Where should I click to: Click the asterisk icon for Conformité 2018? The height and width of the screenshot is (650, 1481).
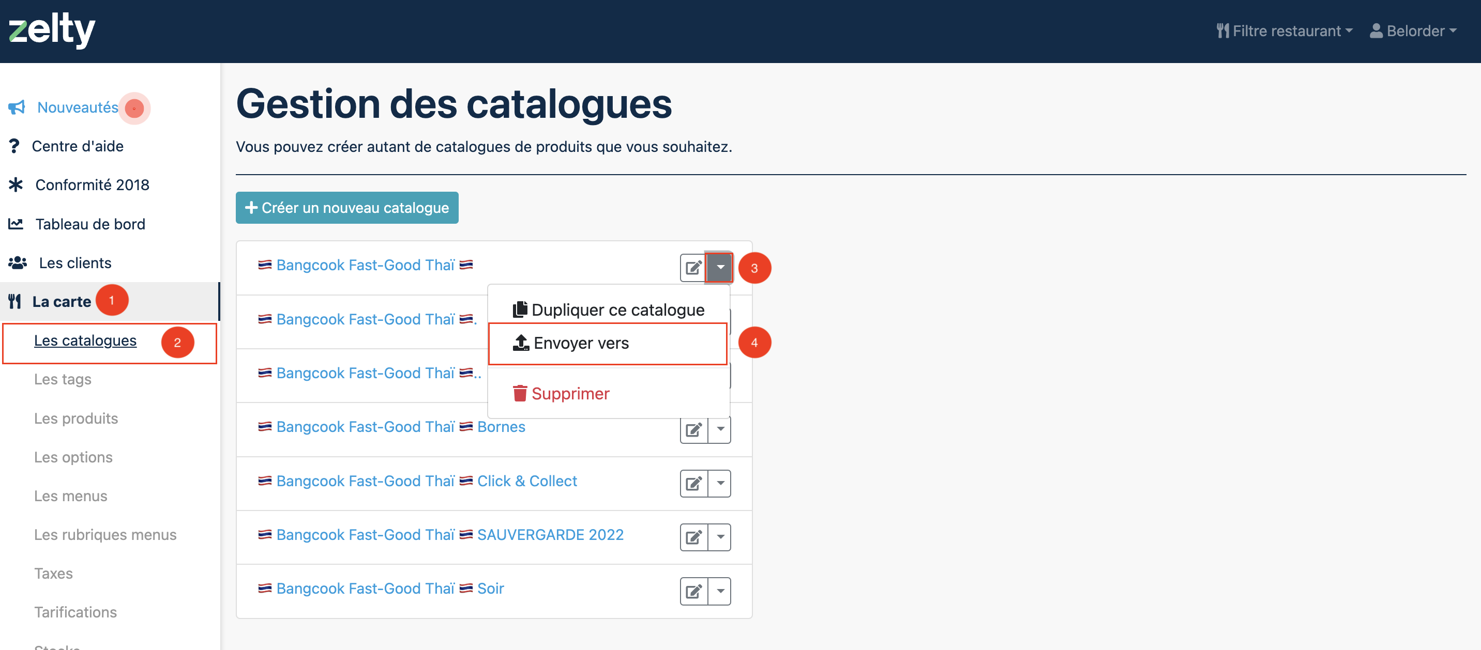[x=16, y=184]
